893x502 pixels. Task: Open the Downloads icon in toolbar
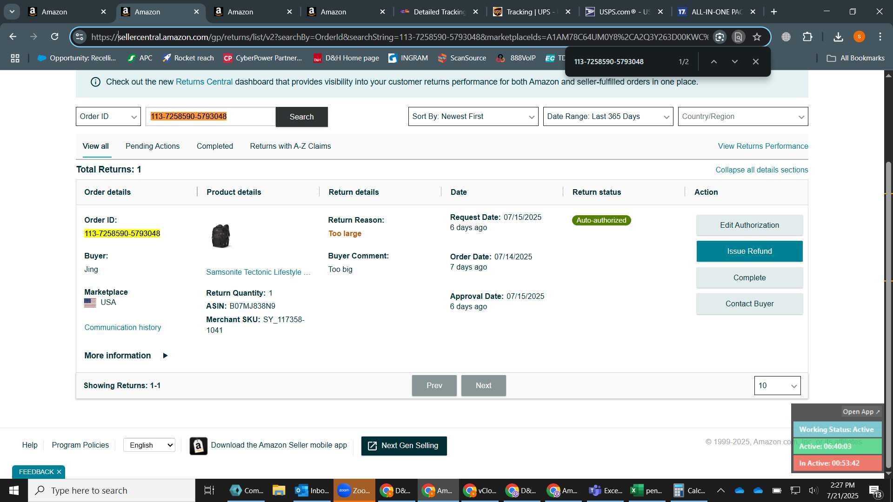[x=838, y=37]
